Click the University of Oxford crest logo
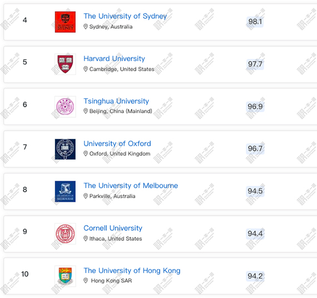This screenshot has height=298, width=317. 65,149
